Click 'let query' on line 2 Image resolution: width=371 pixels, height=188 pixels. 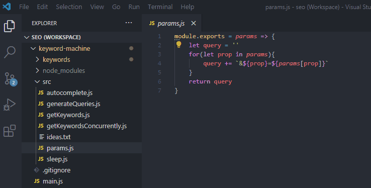click(205, 45)
